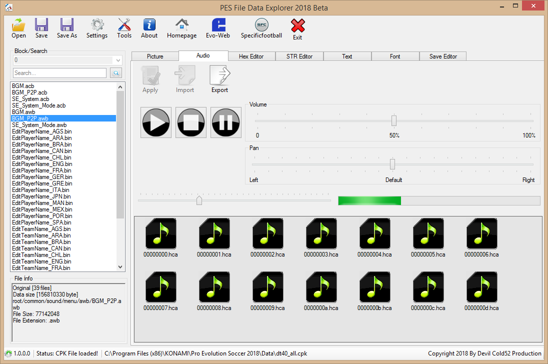Switch to the Hex Editor tab
The width and height of the screenshot is (548, 364).
click(251, 56)
